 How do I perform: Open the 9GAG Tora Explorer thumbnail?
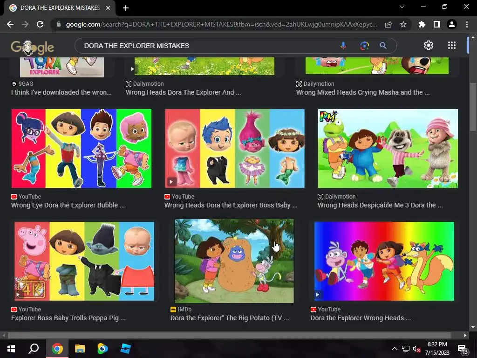tap(62, 67)
